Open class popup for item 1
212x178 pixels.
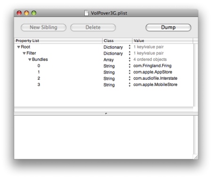pyautogui.click(x=130, y=72)
